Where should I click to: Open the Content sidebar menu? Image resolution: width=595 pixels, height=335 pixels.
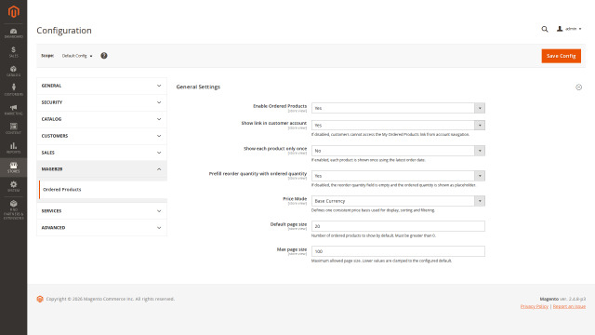[x=13, y=128]
